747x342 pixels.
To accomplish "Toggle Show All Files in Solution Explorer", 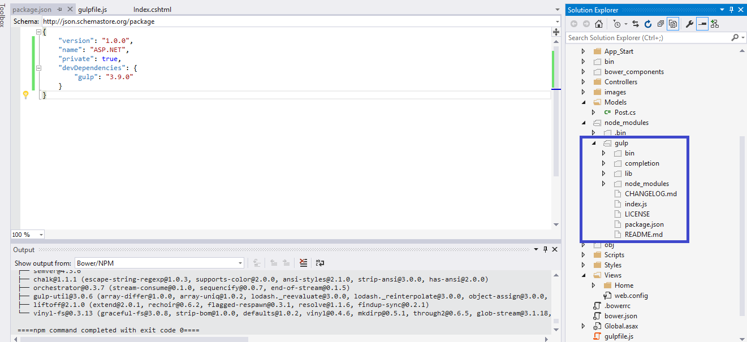I will click(673, 24).
